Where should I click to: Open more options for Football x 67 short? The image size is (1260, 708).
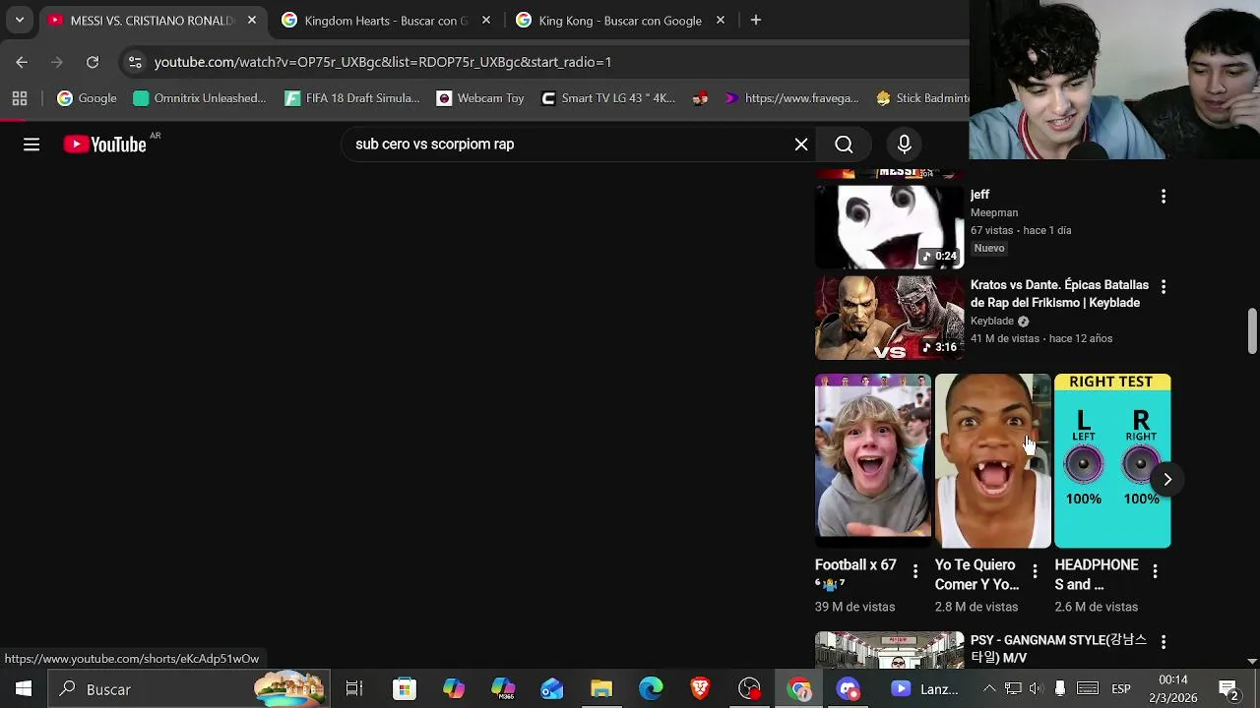(x=914, y=571)
